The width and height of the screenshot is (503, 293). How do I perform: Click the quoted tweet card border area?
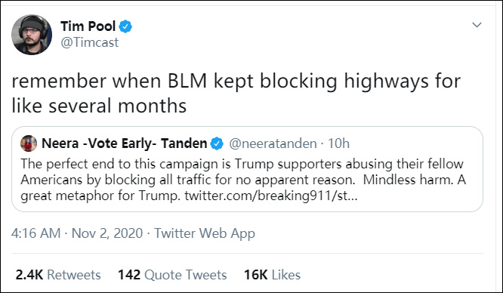point(247,169)
